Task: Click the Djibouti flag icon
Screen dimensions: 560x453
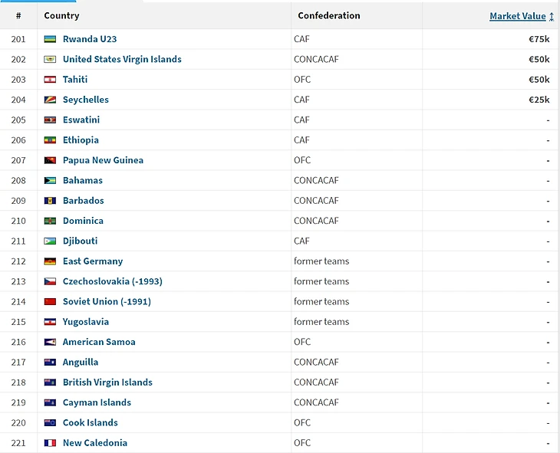Action: pyautogui.click(x=50, y=241)
